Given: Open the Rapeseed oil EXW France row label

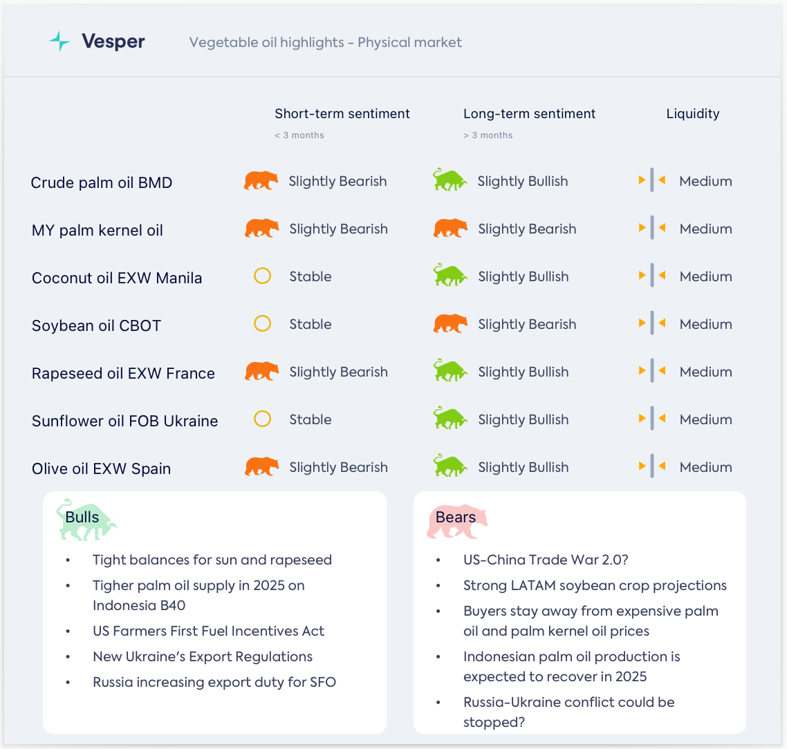Looking at the screenshot, I should coord(123,374).
